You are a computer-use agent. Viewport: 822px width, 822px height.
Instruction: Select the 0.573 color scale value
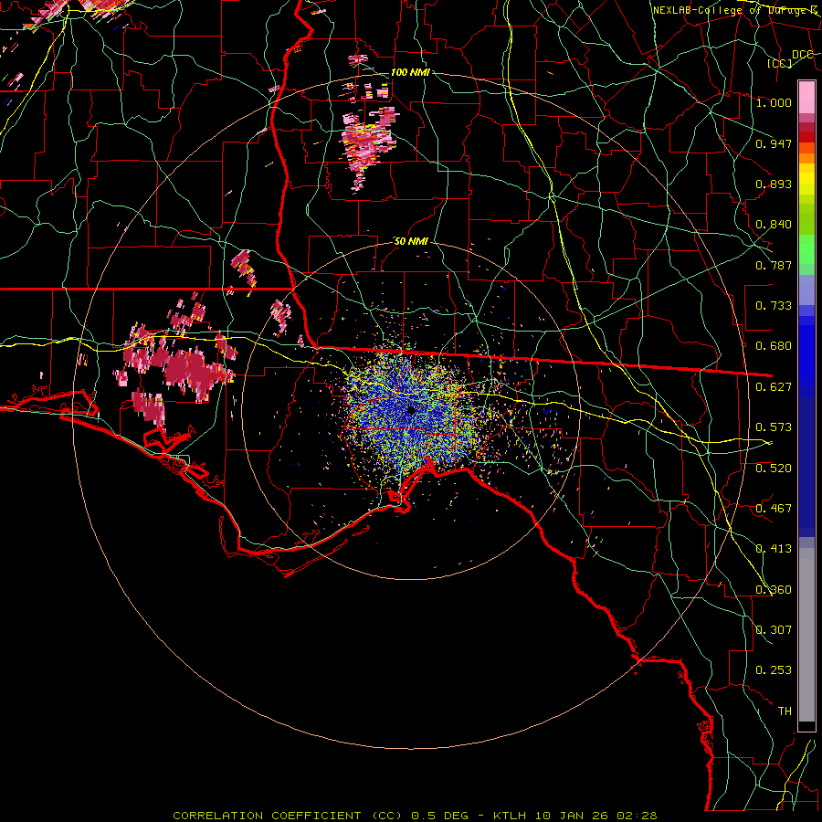(x=774, y=427)
